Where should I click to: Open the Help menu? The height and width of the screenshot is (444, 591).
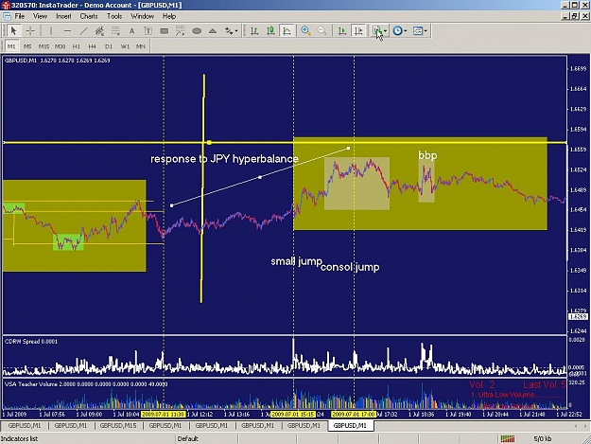pyautogui.click(x=169, y=16)
